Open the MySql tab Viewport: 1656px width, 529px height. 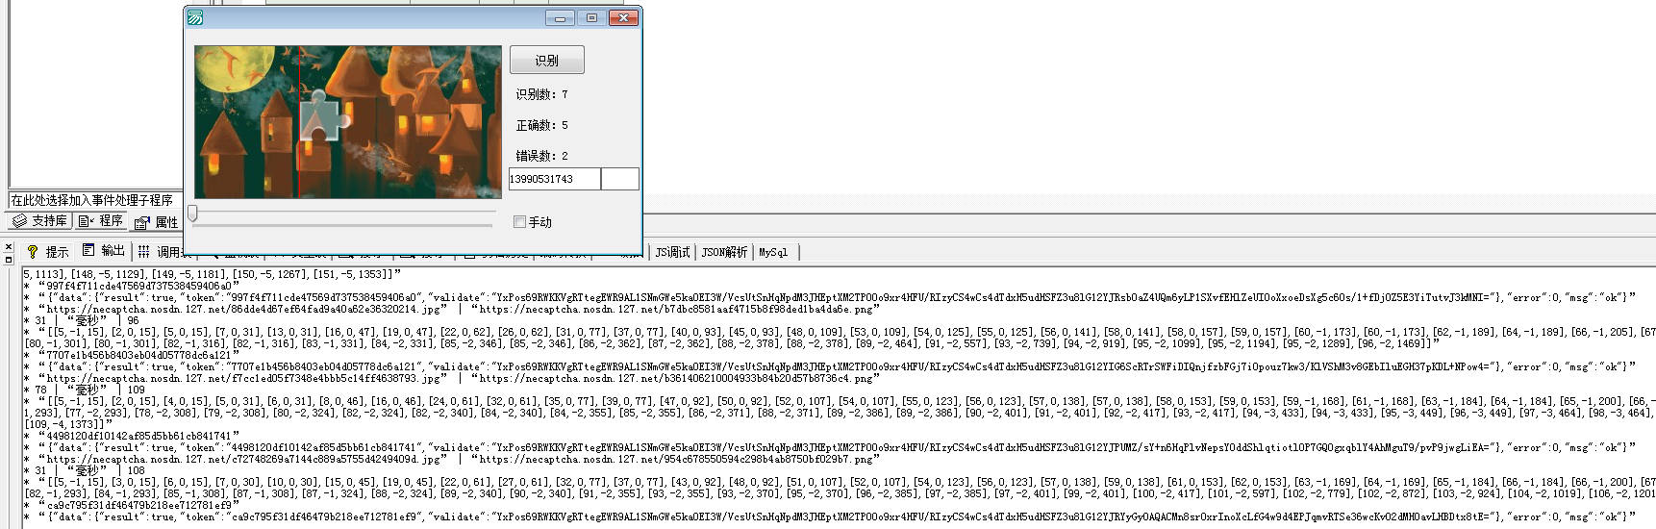pos(773,252)
